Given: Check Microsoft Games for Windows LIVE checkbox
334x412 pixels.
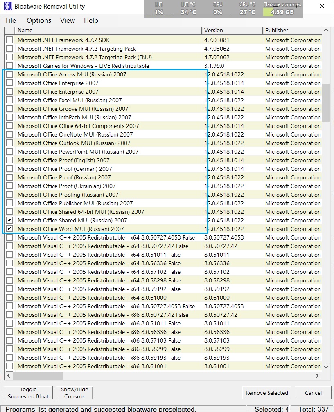Looking at the screenshot, I should pyautogui.click(x=10, y=66).
